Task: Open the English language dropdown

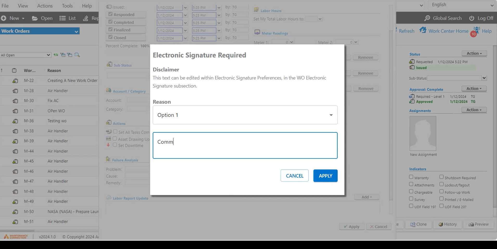Action: (x=461, y=5)
